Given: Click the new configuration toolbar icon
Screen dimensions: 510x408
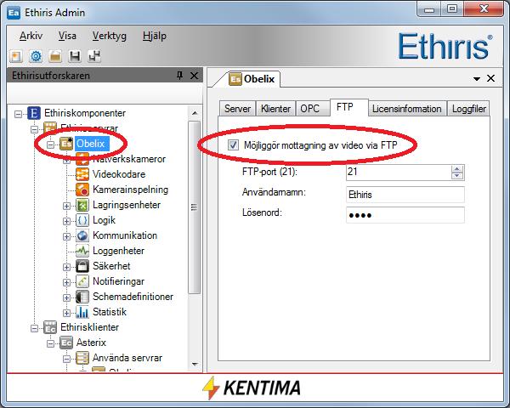Looking at the screenshot, I should tap(16, 56).
